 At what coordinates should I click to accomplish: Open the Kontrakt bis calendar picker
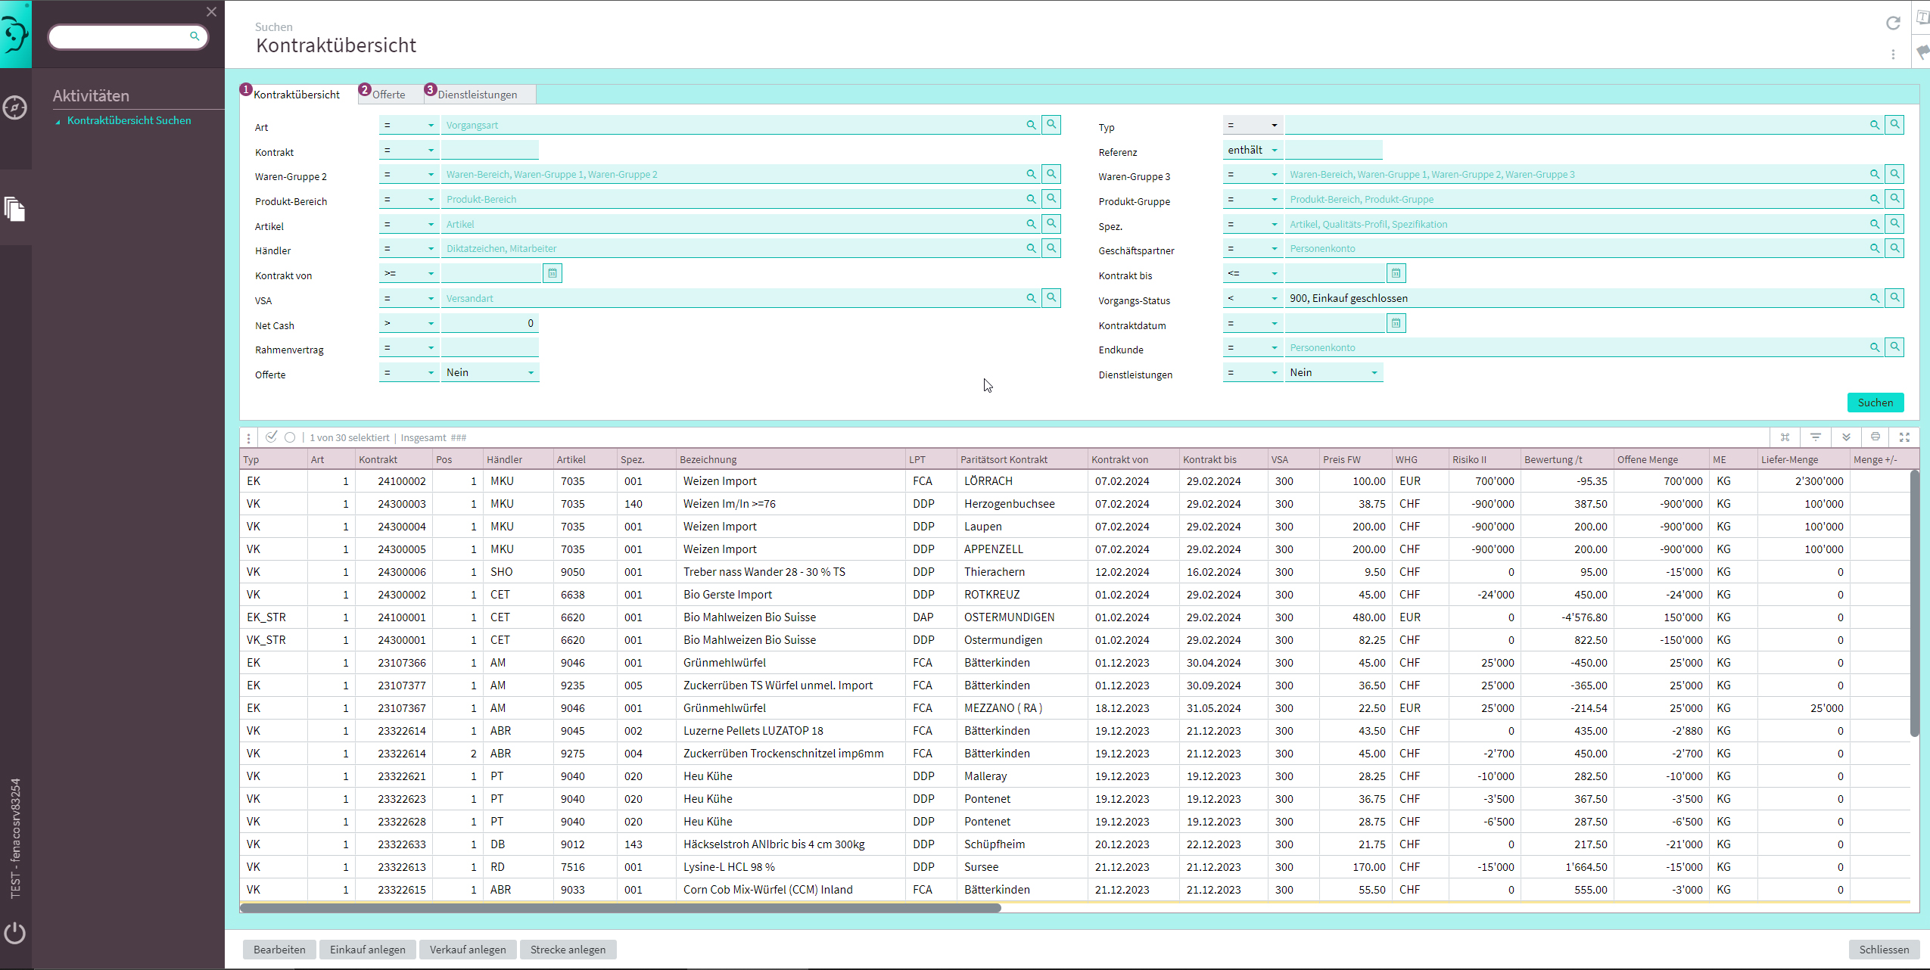click(x=1396, y=273)
